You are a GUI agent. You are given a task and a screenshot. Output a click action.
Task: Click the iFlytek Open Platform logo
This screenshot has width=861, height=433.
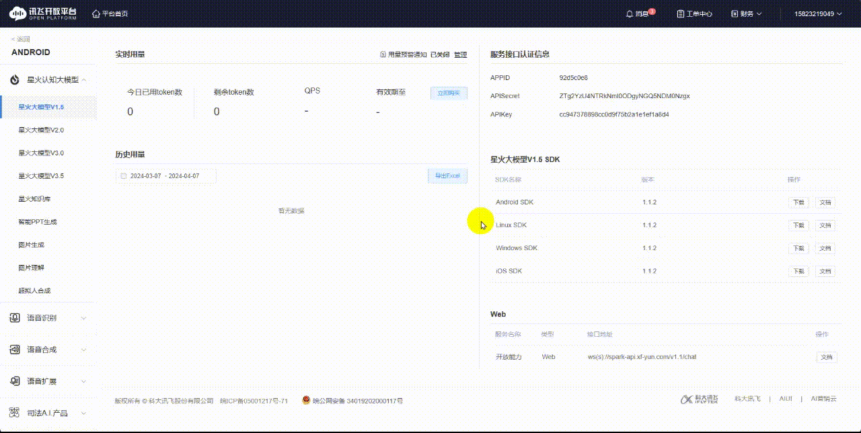point(43,13)
